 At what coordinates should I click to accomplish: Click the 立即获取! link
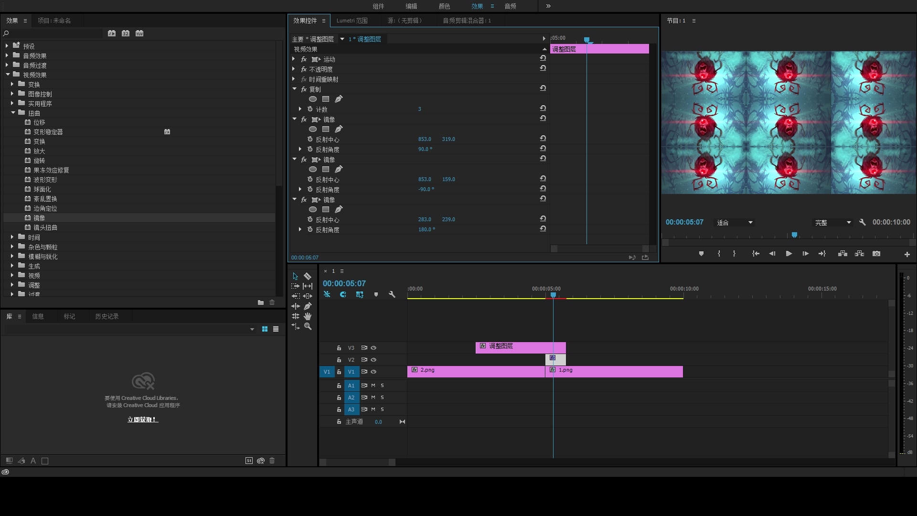(142, 419)
